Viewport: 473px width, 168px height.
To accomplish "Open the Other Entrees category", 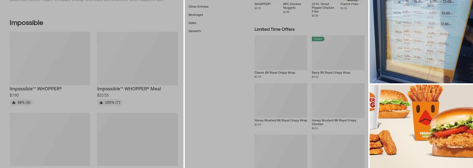I will pos(198,7).
